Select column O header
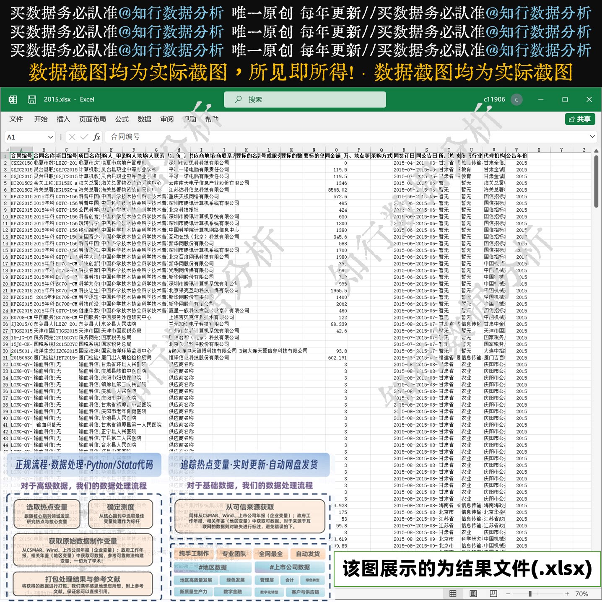This screenshot has height=602, width=602. coord(336,150)
